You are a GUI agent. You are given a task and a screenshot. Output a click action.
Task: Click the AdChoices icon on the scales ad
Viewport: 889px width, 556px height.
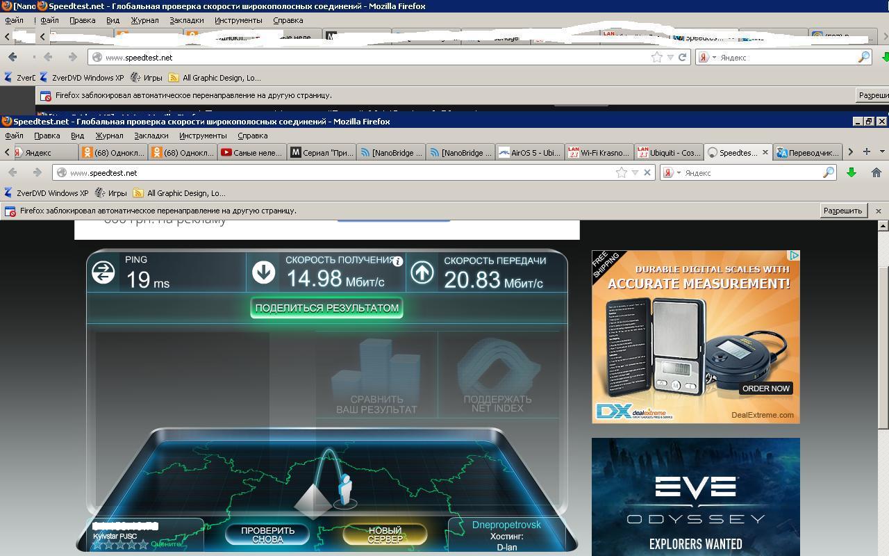(x=794, y=256)
